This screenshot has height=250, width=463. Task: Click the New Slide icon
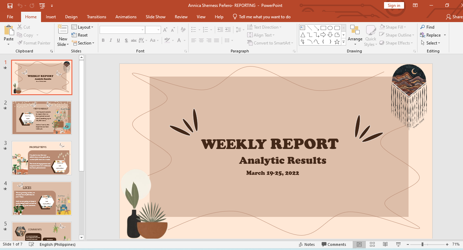63,29
